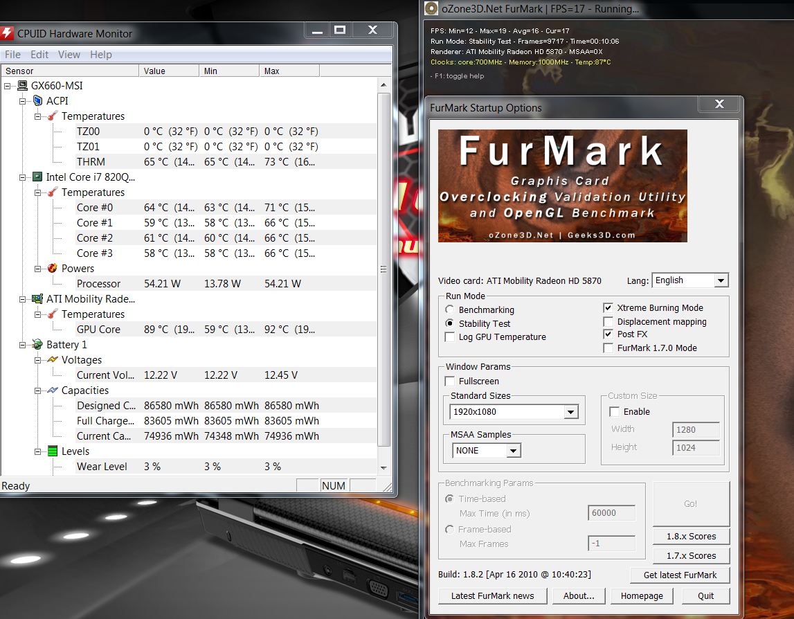Toggle the Post FX checkbox
The height and width of the screenshot is (619, 794).
tap(608, 334)
